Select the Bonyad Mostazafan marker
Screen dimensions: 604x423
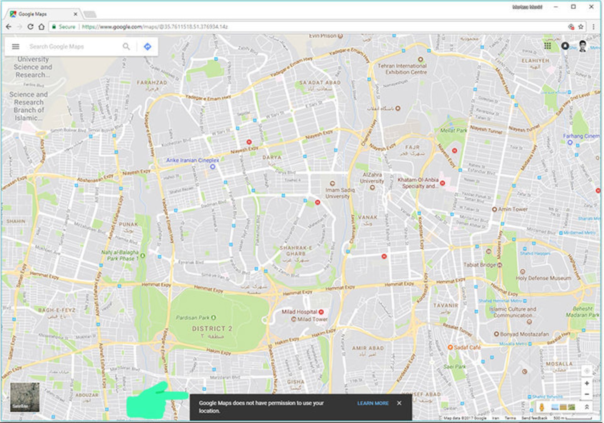point(496,334)
